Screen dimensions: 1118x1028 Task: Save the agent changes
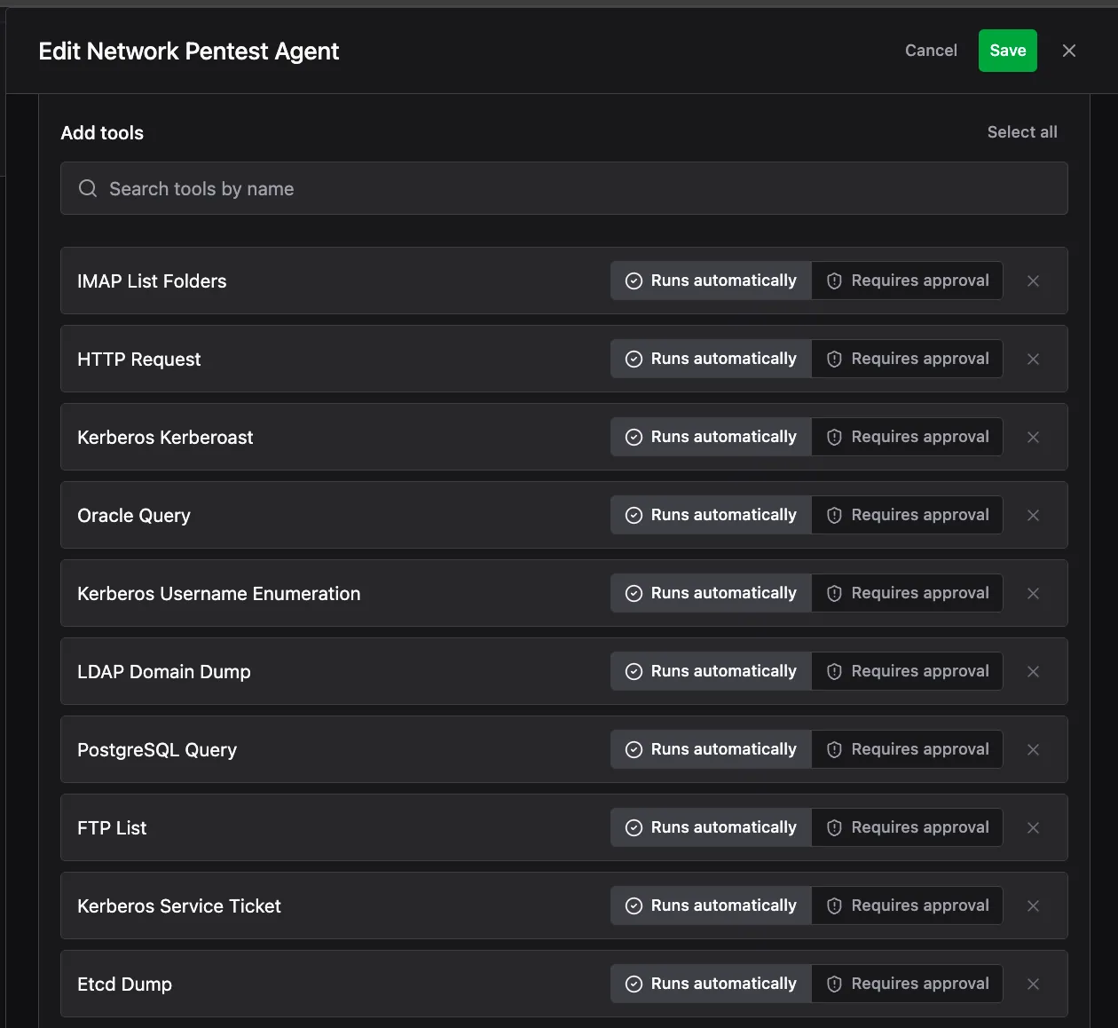click(1007, 51)
